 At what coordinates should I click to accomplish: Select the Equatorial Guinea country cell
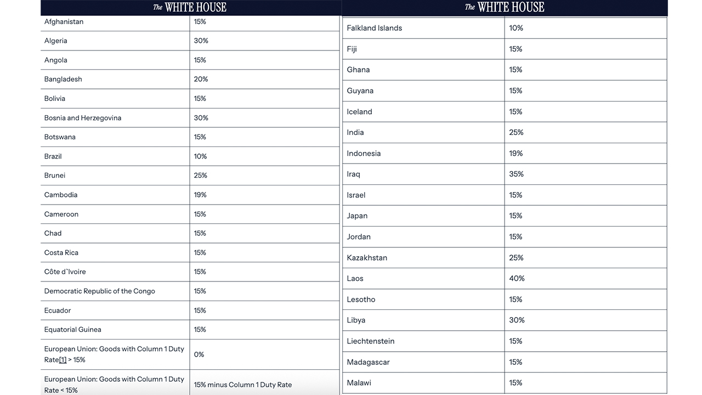click(x=73, y=330)
